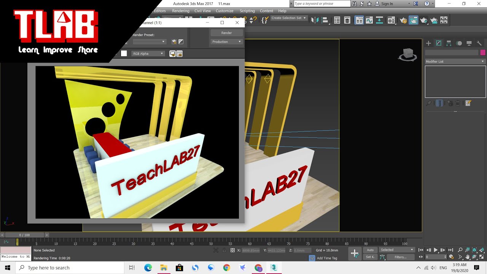Image resolution: width=487 pixels, height=274 pixels.
Task: Open Time Configuration icon
Action: (x=451, y=257)
